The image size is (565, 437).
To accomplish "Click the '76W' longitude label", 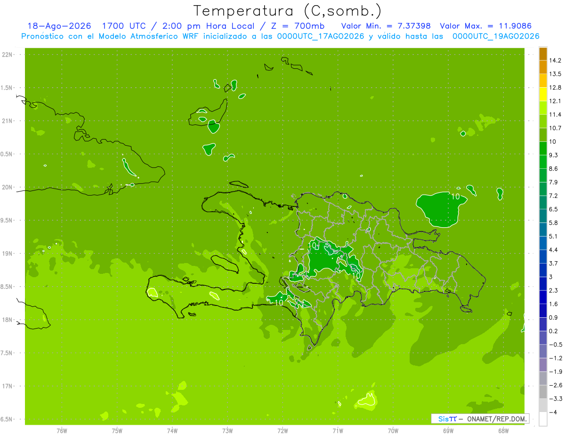I will (x=62, y=431).
